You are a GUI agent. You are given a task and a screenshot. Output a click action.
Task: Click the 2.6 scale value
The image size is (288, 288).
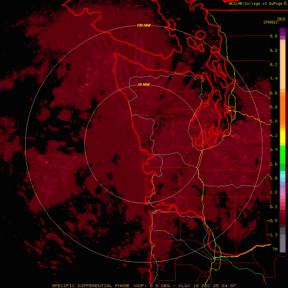(x=274, y=164)
